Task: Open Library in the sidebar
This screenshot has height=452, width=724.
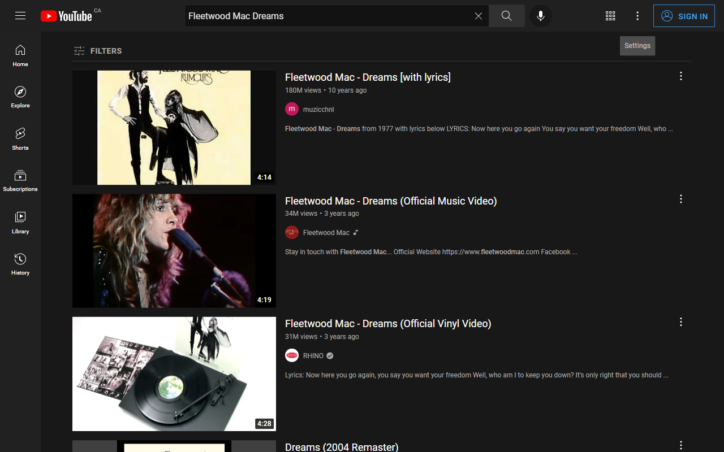Action: point(20,223)
